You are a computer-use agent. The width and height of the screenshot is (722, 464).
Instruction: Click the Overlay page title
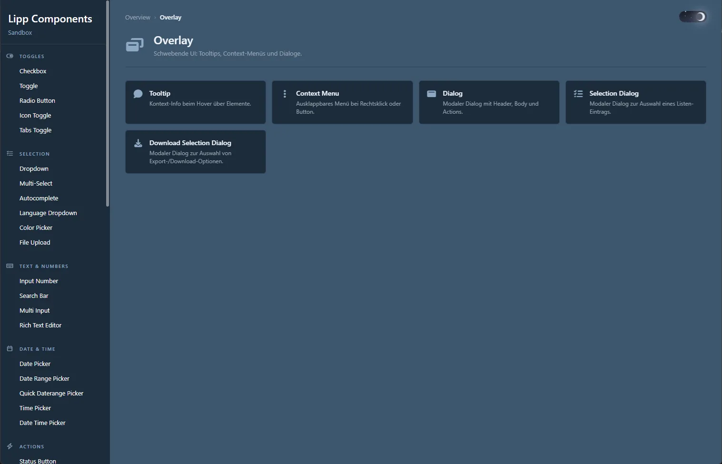[x=173, y=40]
